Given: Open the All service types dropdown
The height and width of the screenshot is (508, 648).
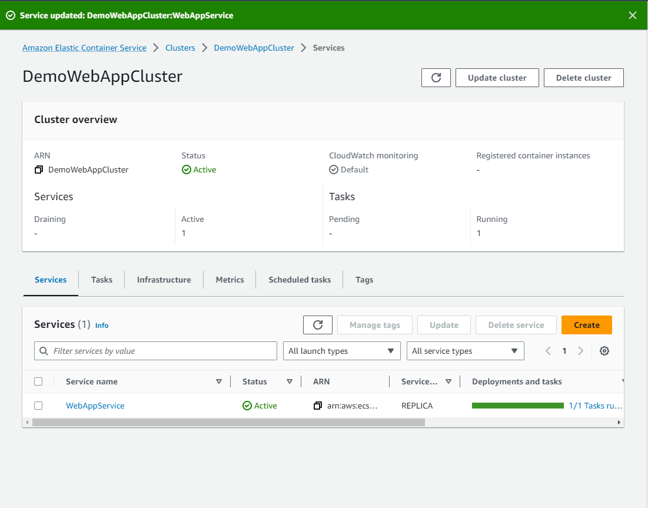Looking at the screenshot, I should click(x=465, y=350).
